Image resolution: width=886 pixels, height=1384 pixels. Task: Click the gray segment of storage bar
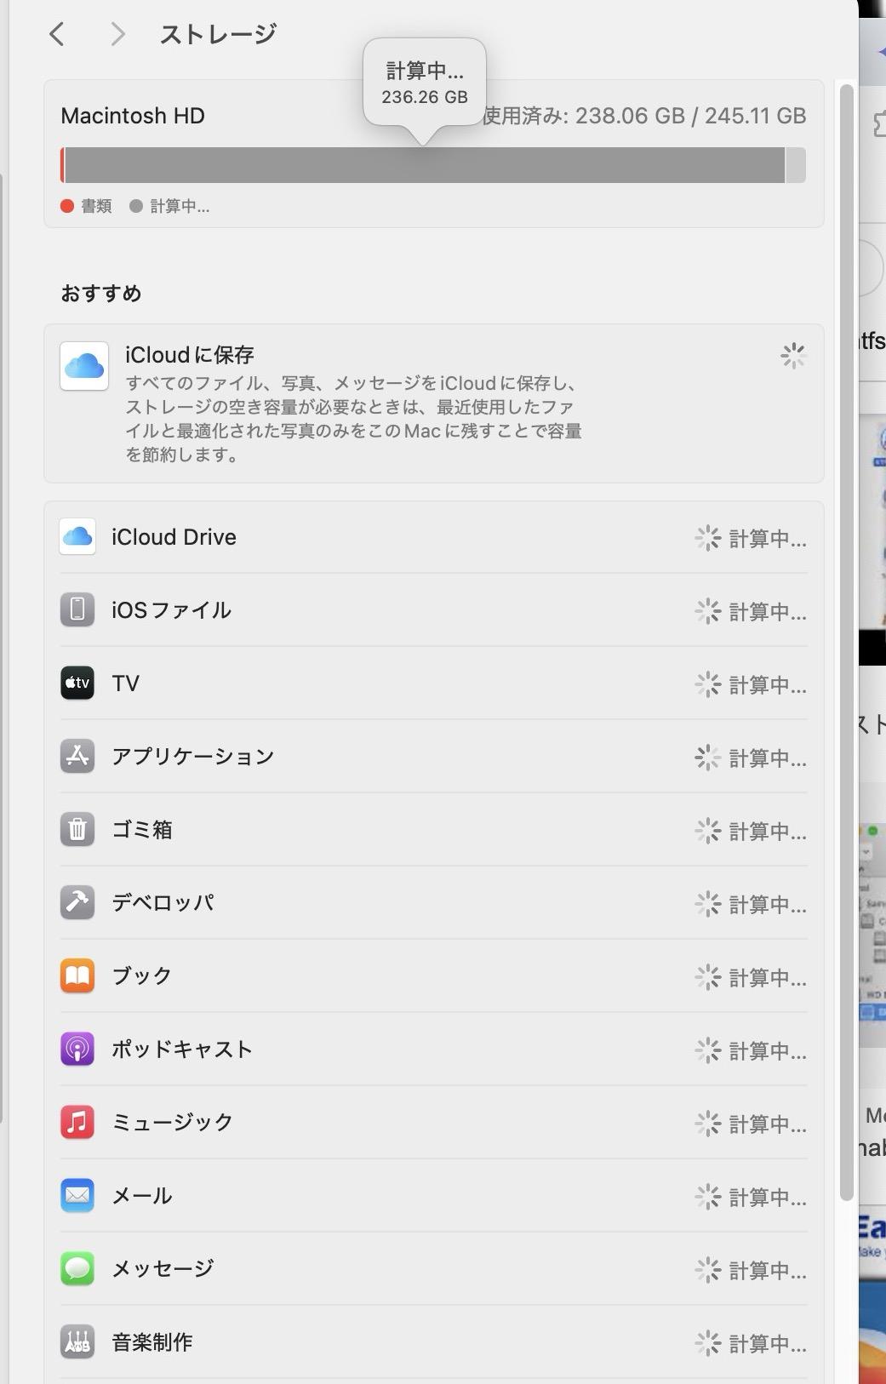pyautogui.click(x=424, y=165)
